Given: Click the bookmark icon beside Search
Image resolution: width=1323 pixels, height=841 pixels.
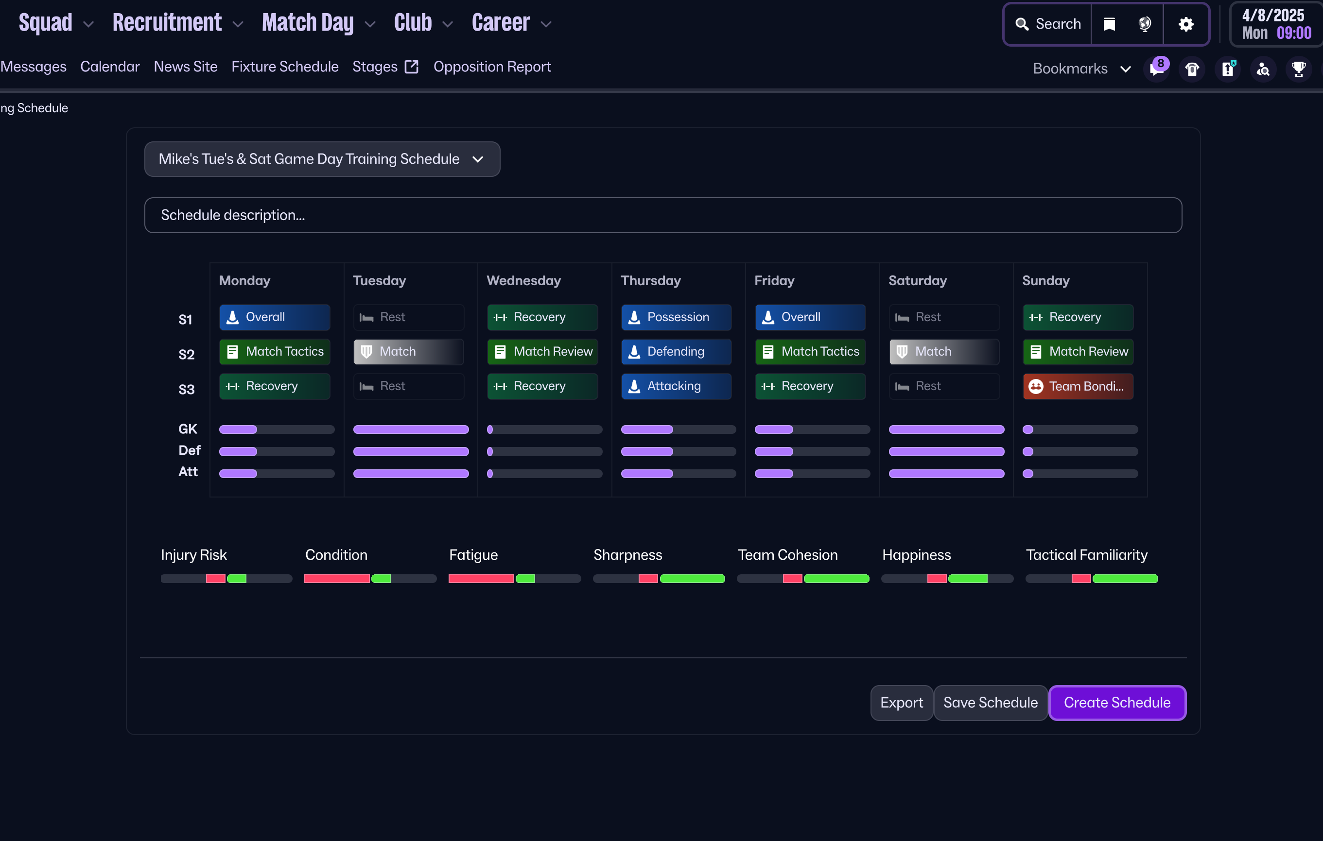Looking at the screenshot, I should [1109, 24].
